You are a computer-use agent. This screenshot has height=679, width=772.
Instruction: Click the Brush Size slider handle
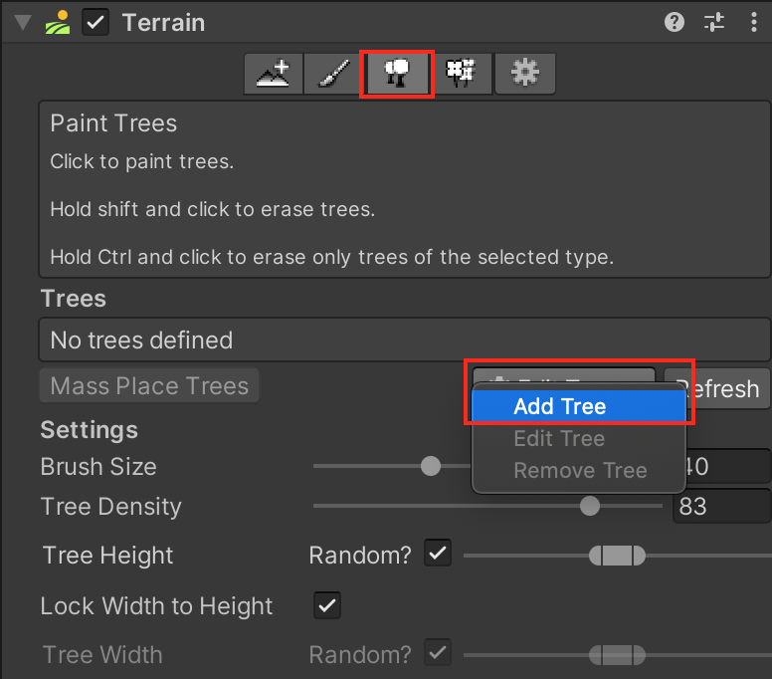[x=431, y=466]
